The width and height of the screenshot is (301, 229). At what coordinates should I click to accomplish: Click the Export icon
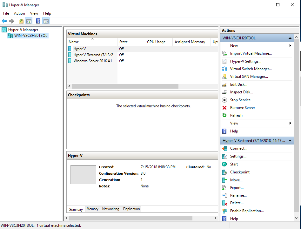tap(224, 188)
